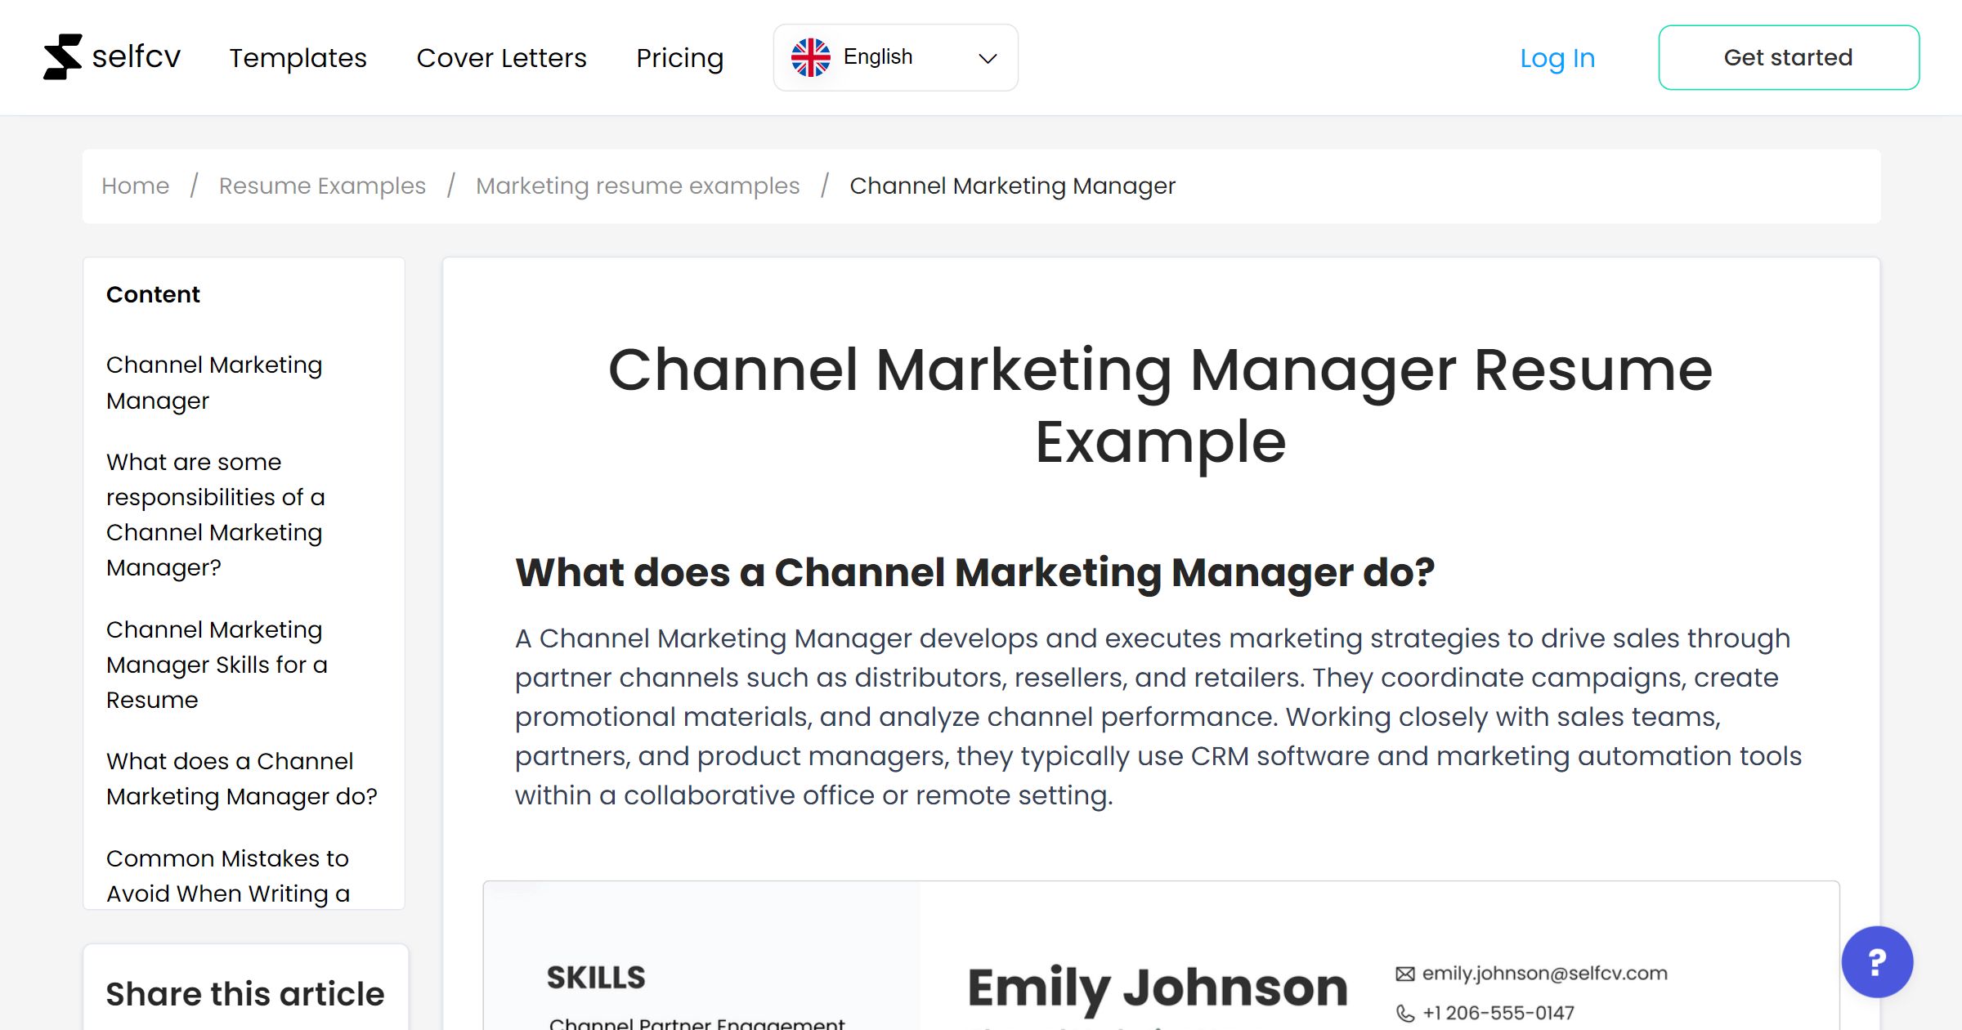Open the Cover Letters menu item
The width and height of the screenshot is (1962, 1030).
tap(501, 58)
